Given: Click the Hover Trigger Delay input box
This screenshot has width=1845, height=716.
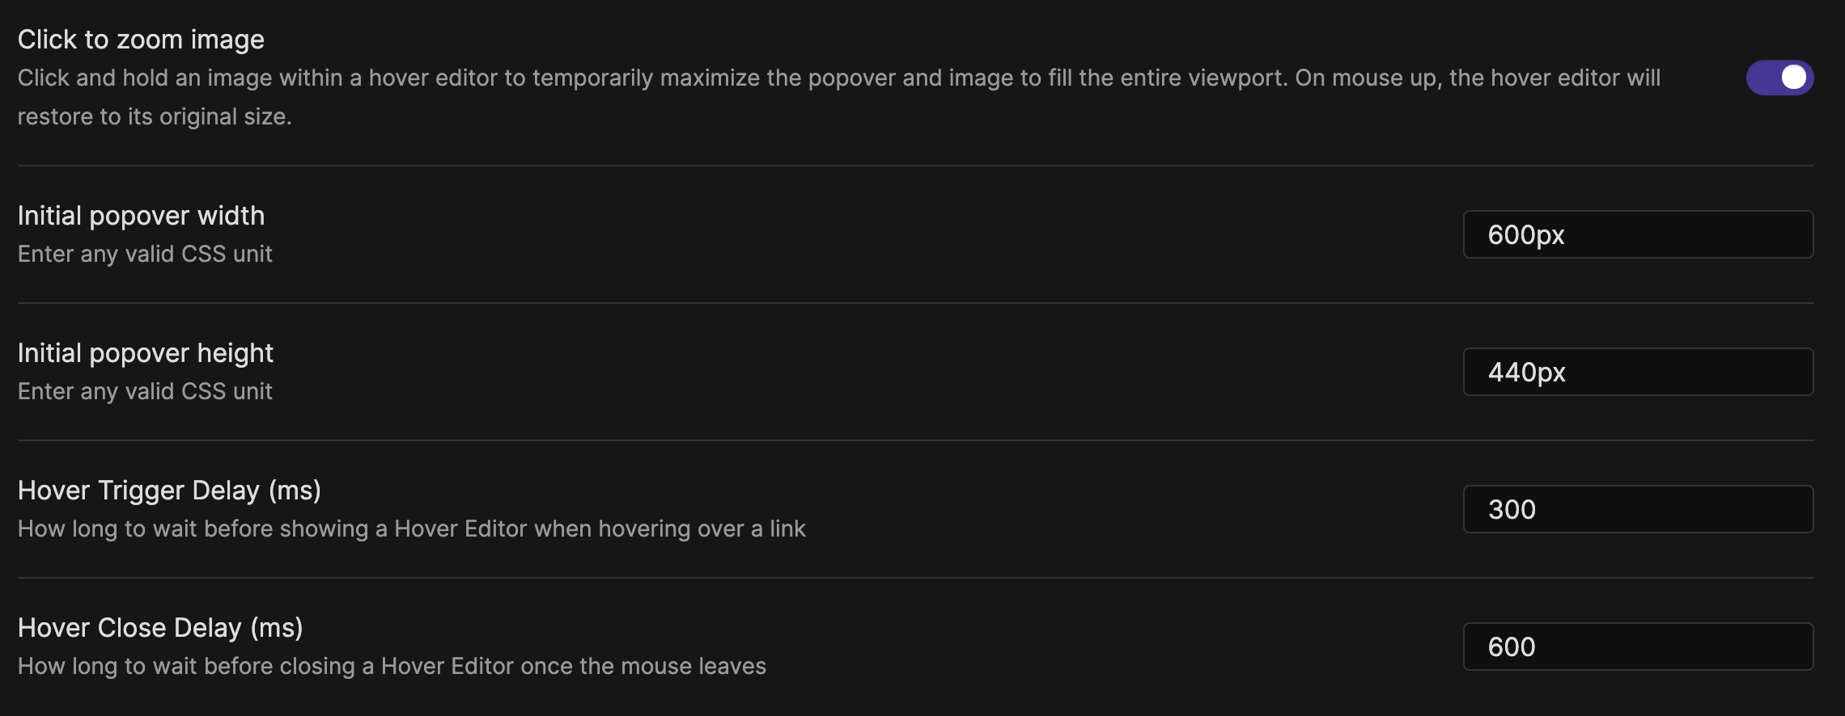Looking at the screenshot, I should pos(1637,510).
